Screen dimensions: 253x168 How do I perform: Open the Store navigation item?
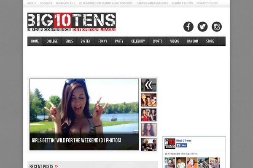210,41
